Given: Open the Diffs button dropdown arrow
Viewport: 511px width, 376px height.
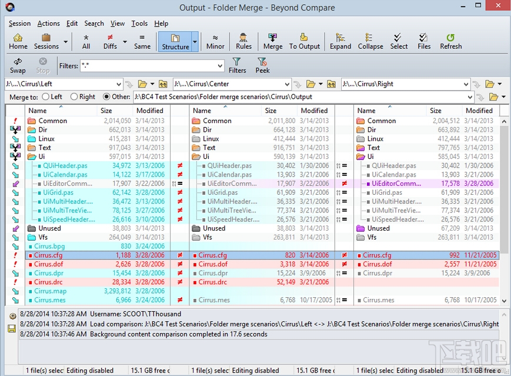Looking at the screenshot, I should click(125, 42).
